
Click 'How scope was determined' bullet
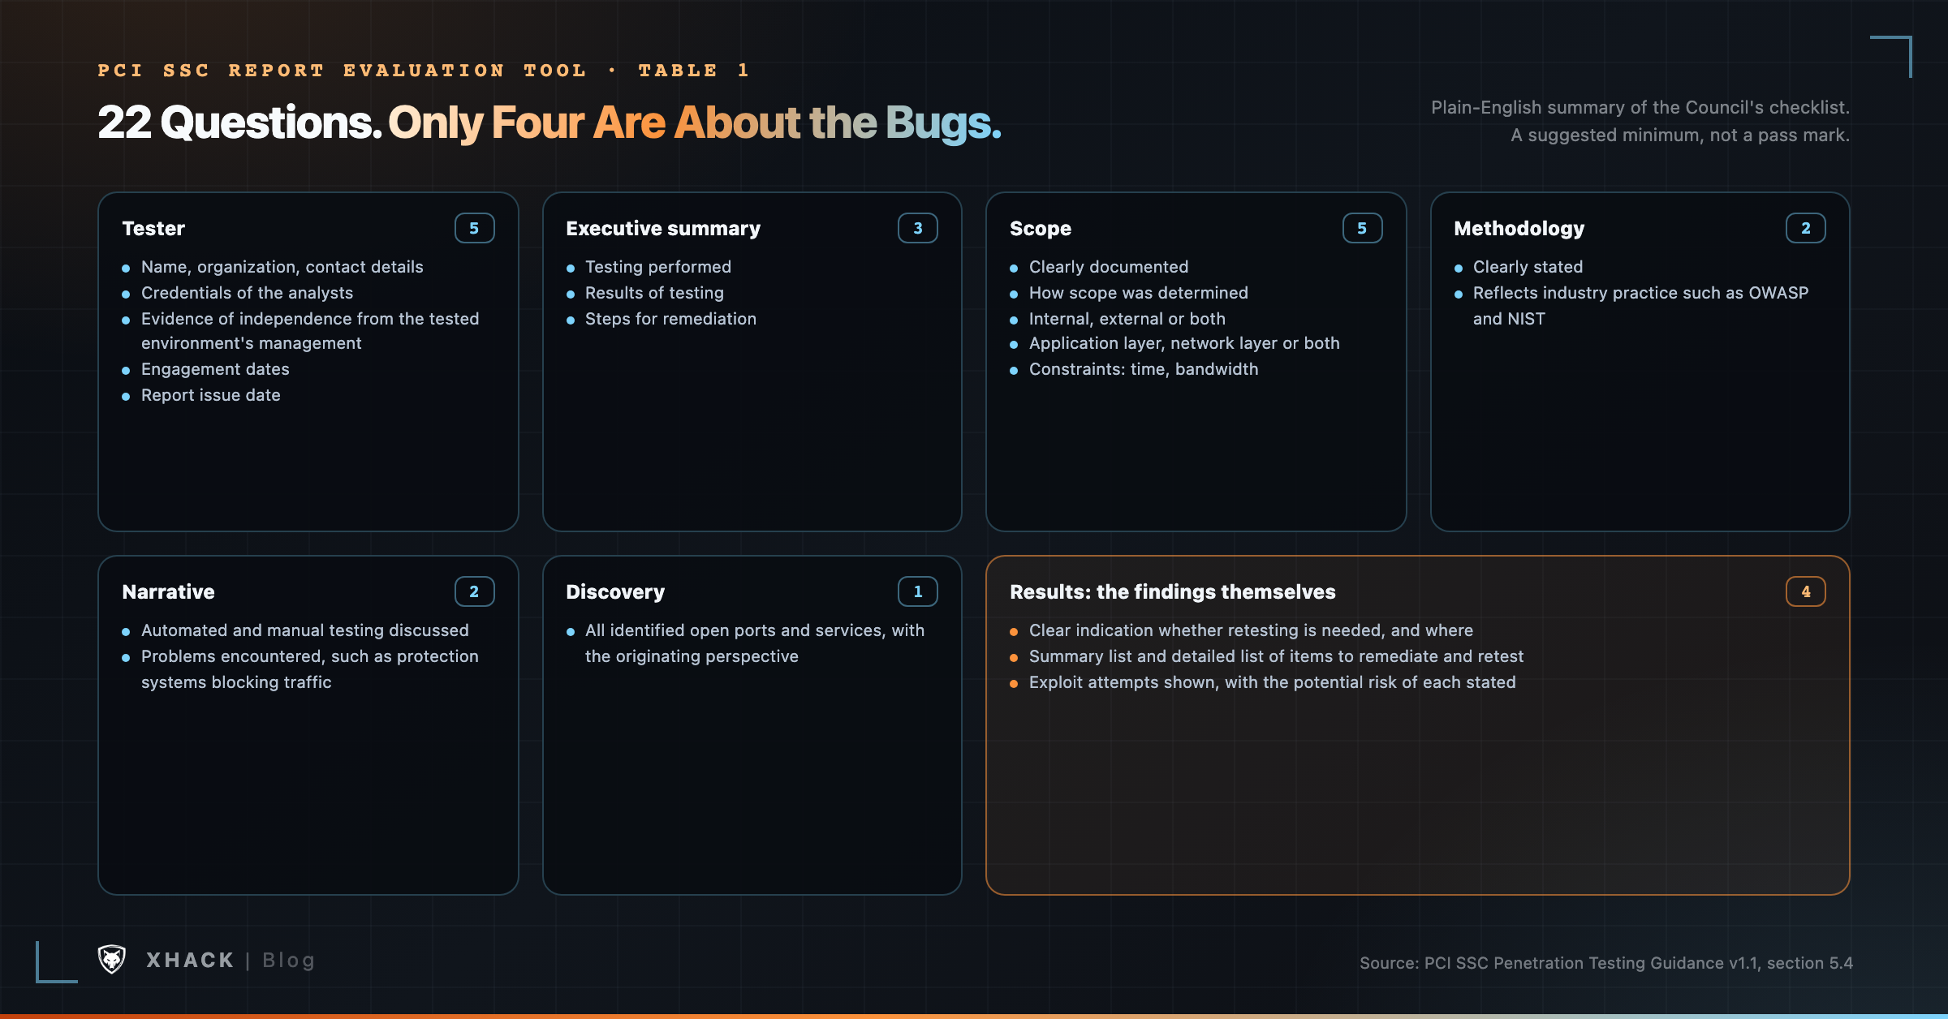(x=1139, y=293)
